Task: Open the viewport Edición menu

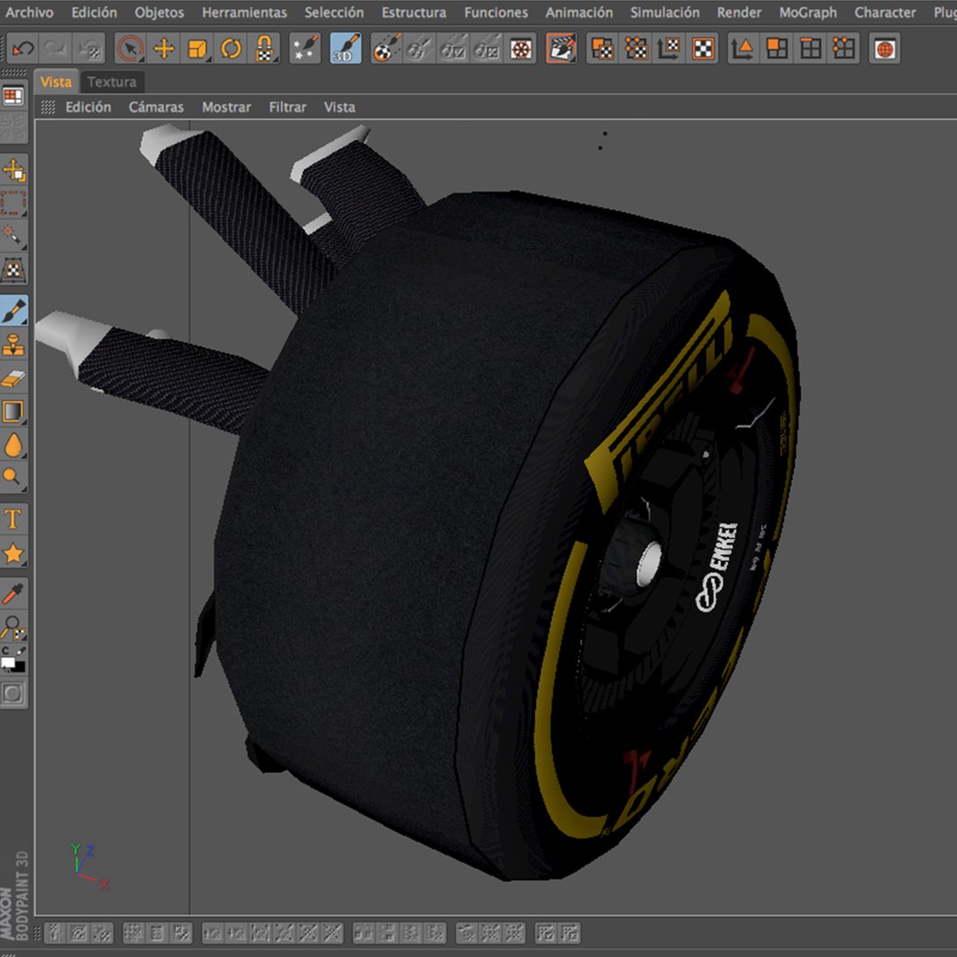Action: pos(89,107)
